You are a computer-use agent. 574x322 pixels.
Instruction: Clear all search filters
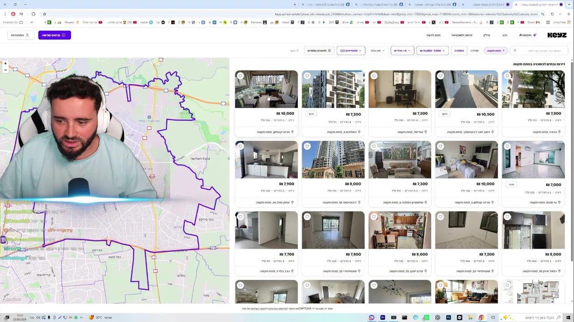(x=294, y=51)
